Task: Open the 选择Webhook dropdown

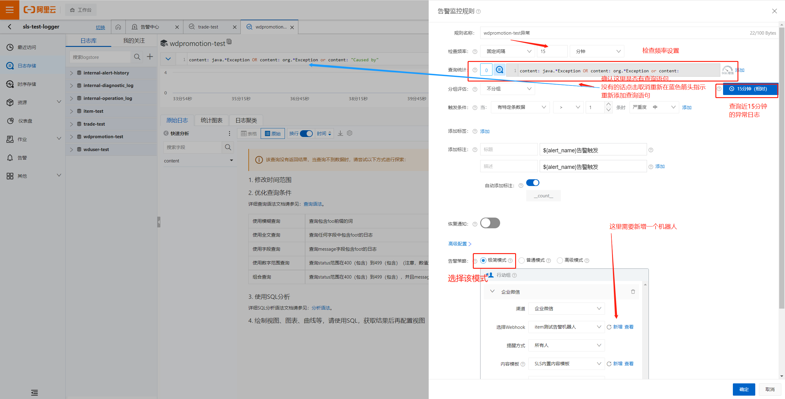Action: [x=566, y=327]
